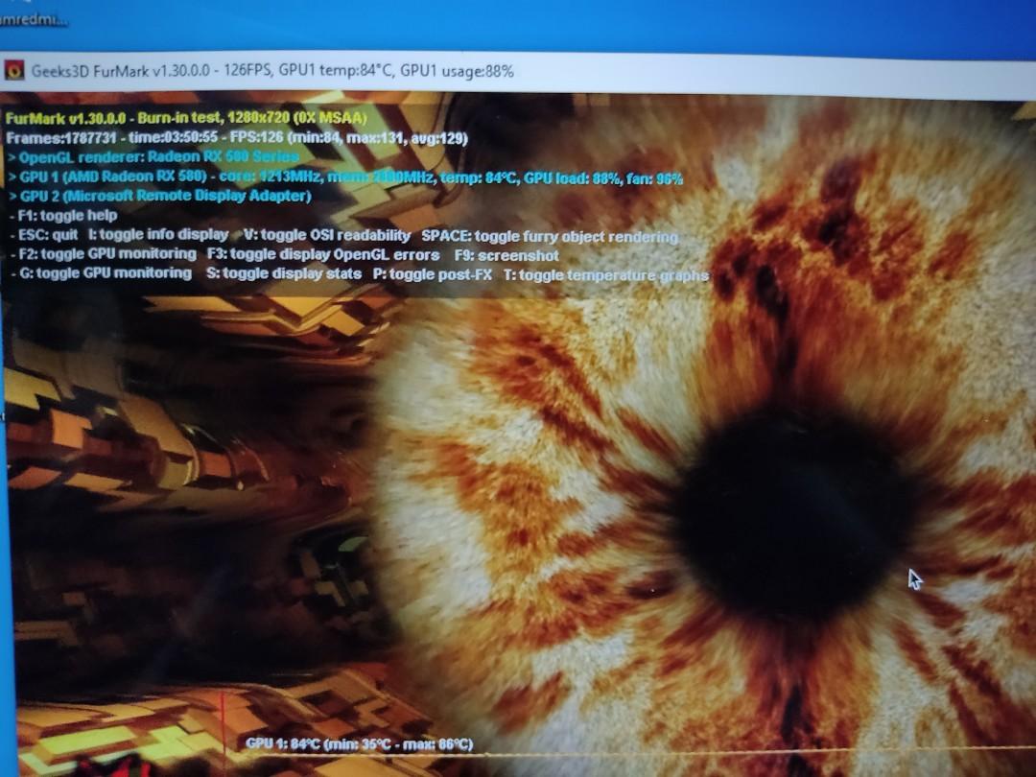Click the "F9: screenshot" hint

point(506,255)
